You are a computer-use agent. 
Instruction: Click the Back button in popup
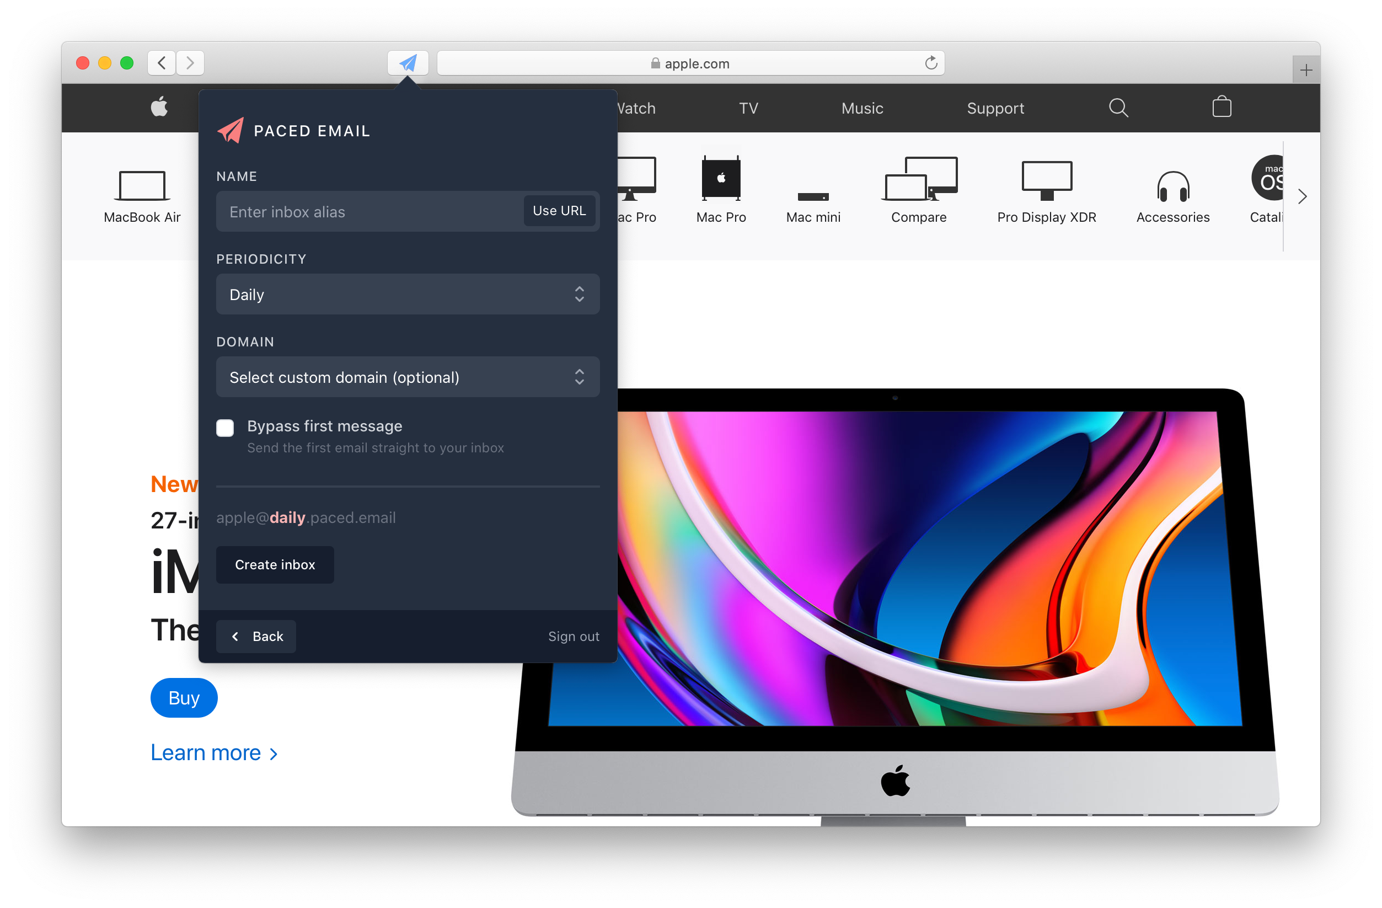tap(256, 636)
